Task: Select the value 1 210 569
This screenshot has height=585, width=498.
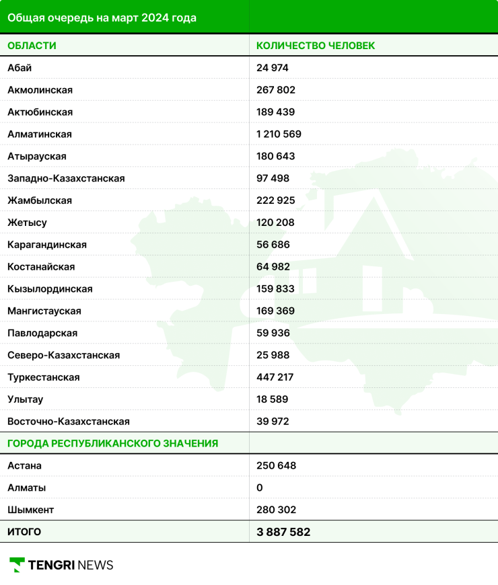Action: (279, 134)
